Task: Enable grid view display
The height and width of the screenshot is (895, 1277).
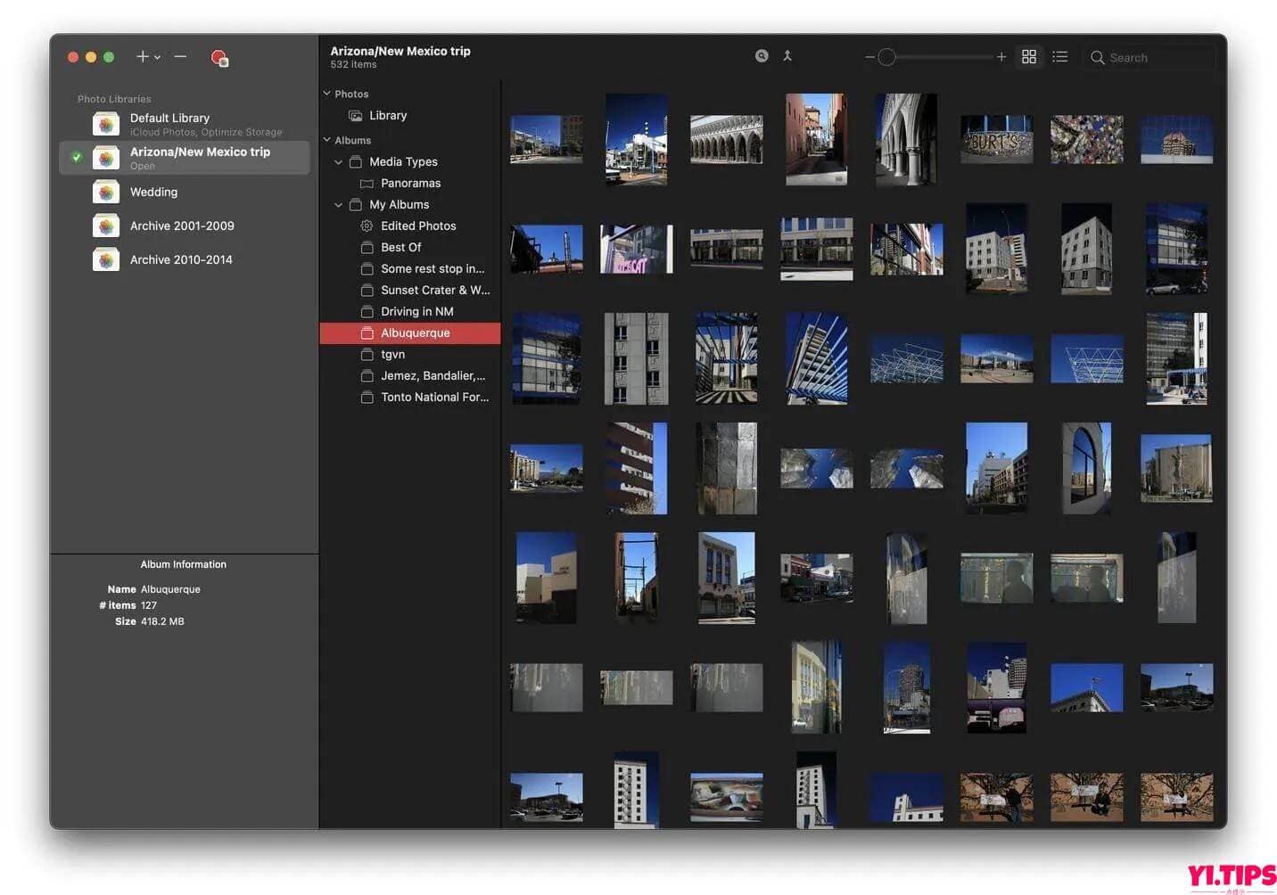Action: [x=1028, y=56]
